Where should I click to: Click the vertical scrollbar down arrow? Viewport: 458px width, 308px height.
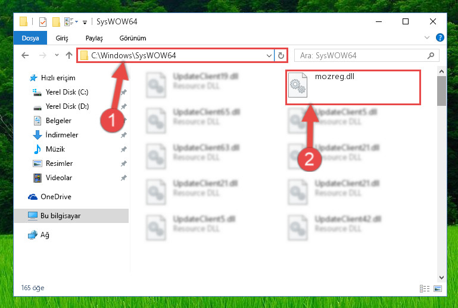441,278
